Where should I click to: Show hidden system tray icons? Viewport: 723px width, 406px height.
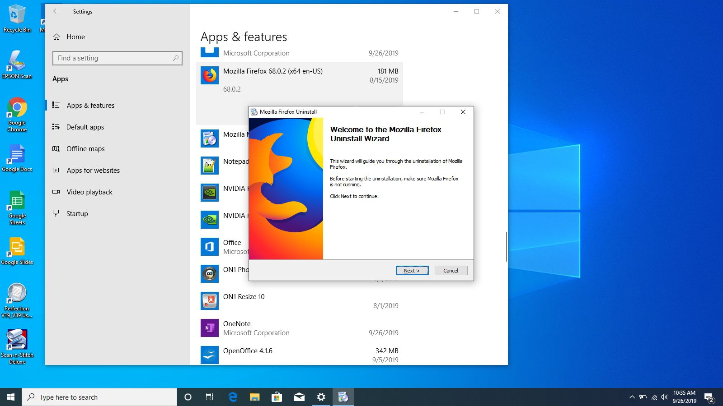coord(632,397)
